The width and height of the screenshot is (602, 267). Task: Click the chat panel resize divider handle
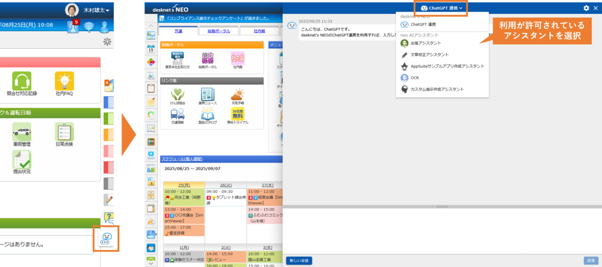[x=442, y=207]
